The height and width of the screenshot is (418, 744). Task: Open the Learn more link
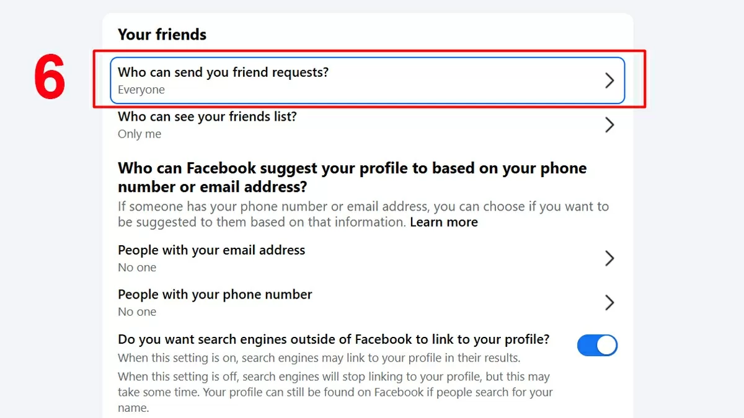[444, 222]
